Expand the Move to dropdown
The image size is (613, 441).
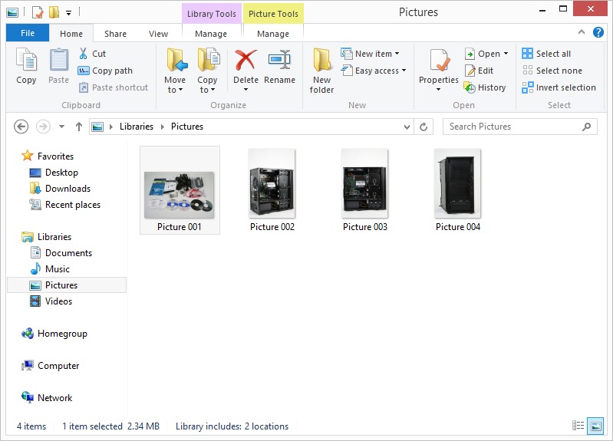[175, 90]
